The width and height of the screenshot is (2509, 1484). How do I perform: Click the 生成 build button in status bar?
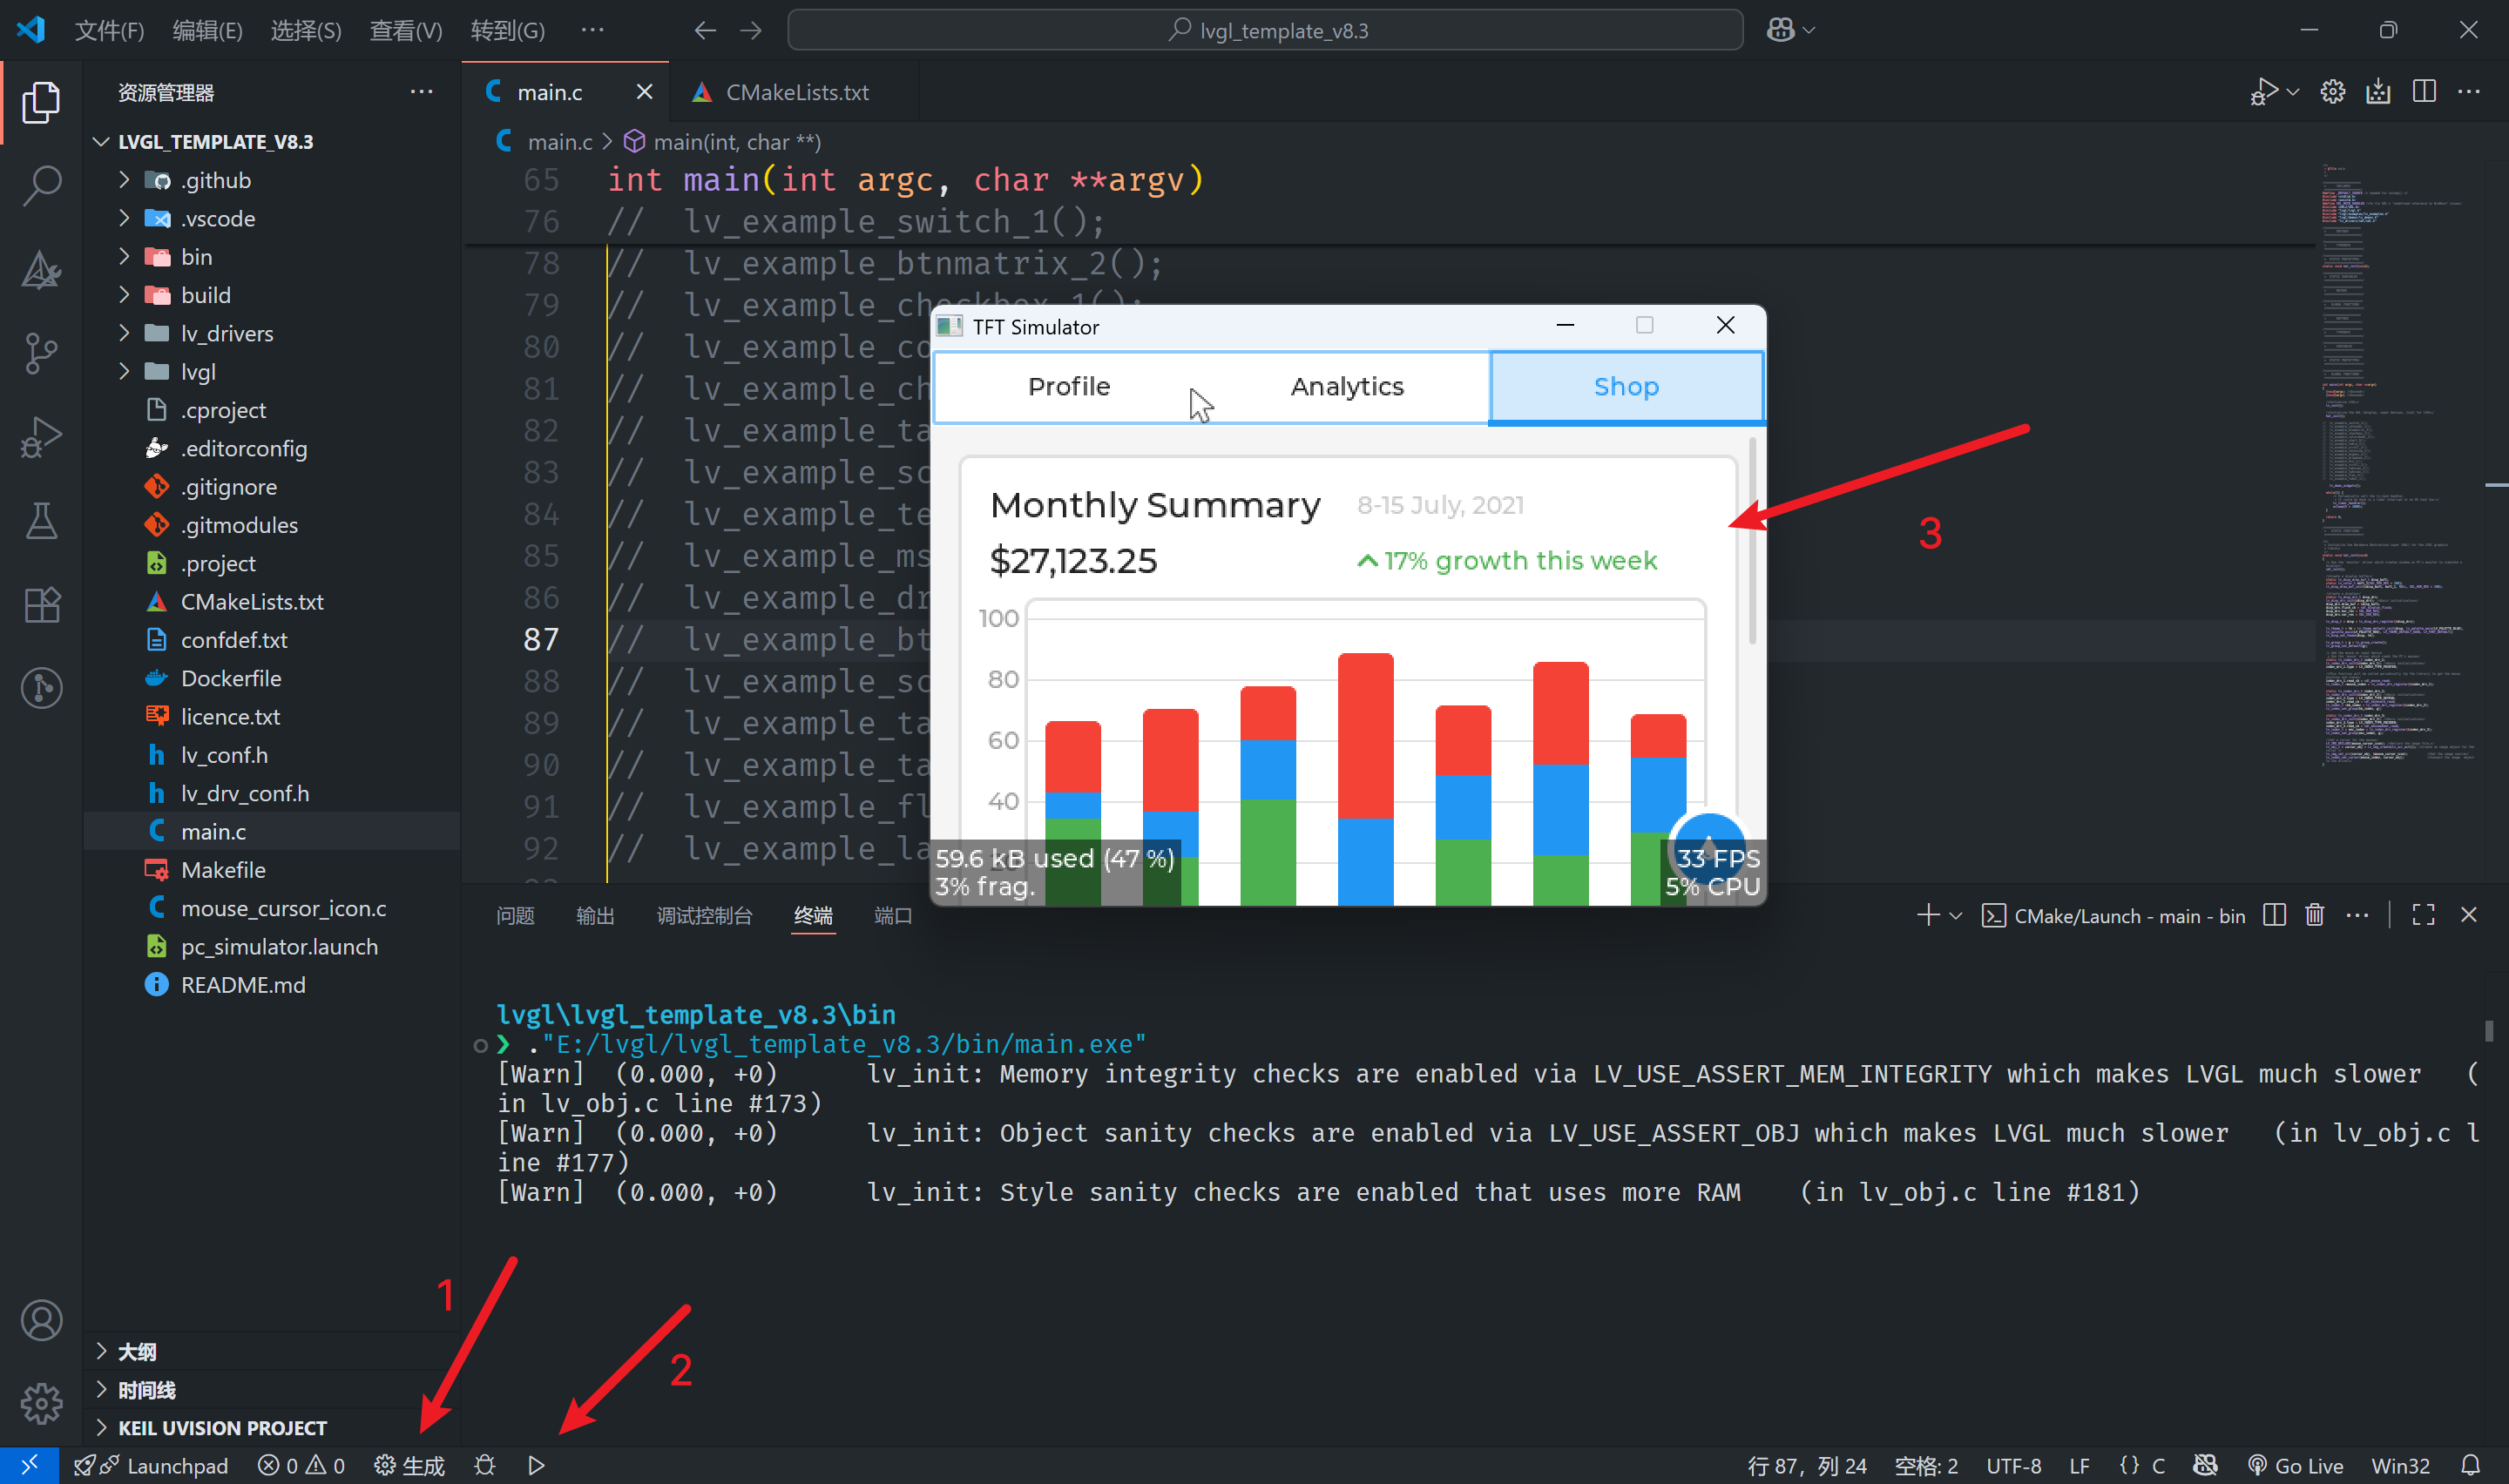coord(409,1465)
